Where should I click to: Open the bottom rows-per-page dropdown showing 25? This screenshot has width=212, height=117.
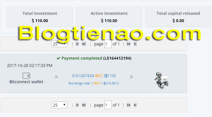[x=59, y=105]
